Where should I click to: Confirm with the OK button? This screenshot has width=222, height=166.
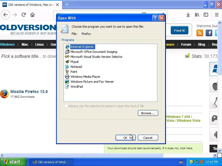tap(125, 138)
